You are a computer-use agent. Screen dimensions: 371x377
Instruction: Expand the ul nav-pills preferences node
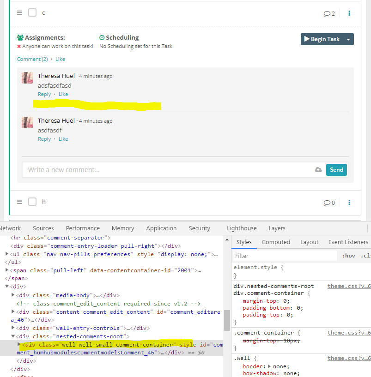tap(7, 254)
